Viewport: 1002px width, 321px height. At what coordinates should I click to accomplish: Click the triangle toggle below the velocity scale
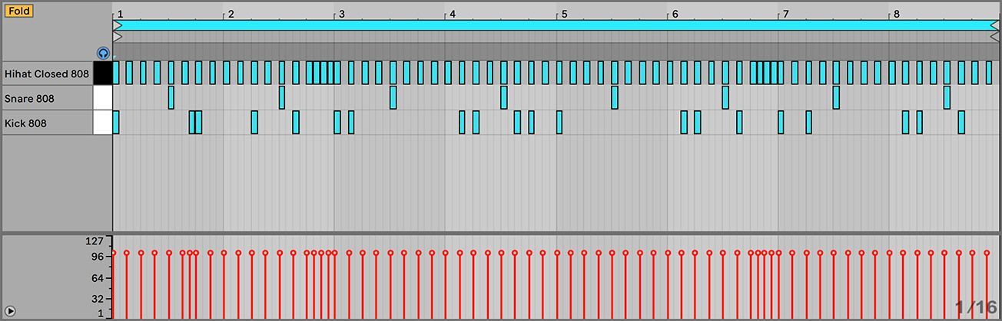coord(10,311)
